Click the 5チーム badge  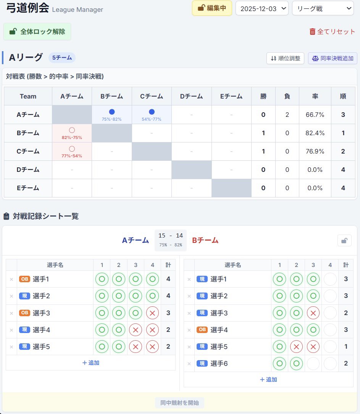62,58
